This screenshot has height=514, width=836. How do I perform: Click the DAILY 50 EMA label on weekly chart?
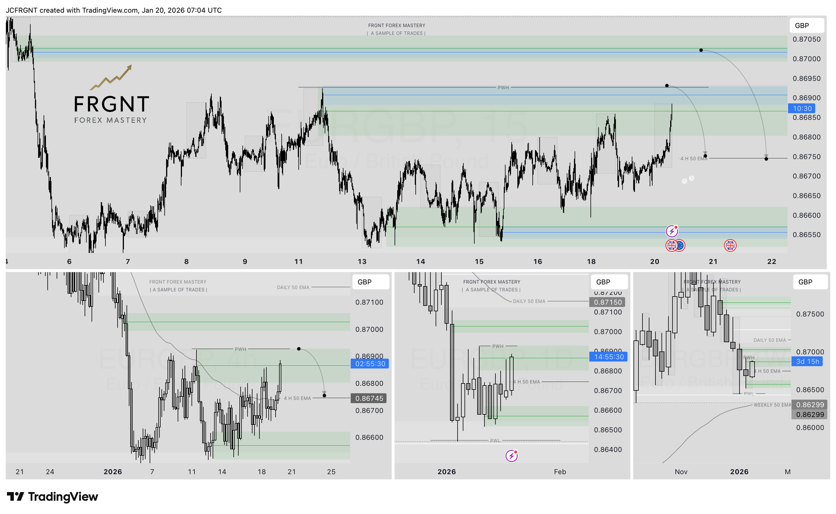770,340
